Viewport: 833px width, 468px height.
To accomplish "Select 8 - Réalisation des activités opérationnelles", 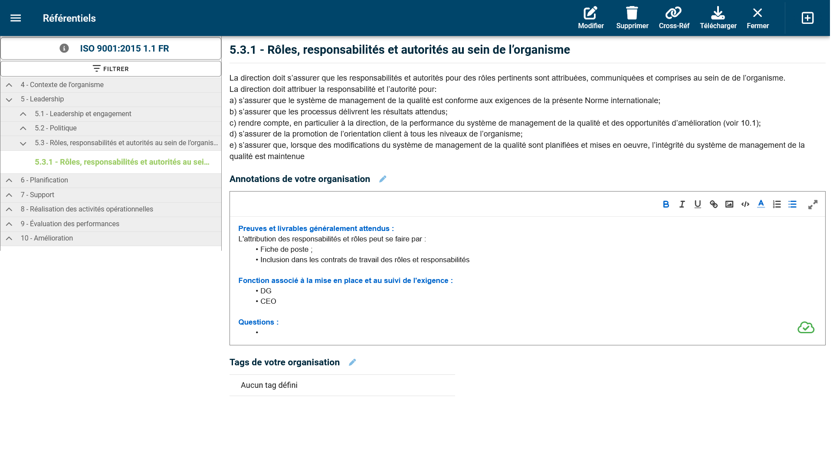I will click(x=87, y=209).
